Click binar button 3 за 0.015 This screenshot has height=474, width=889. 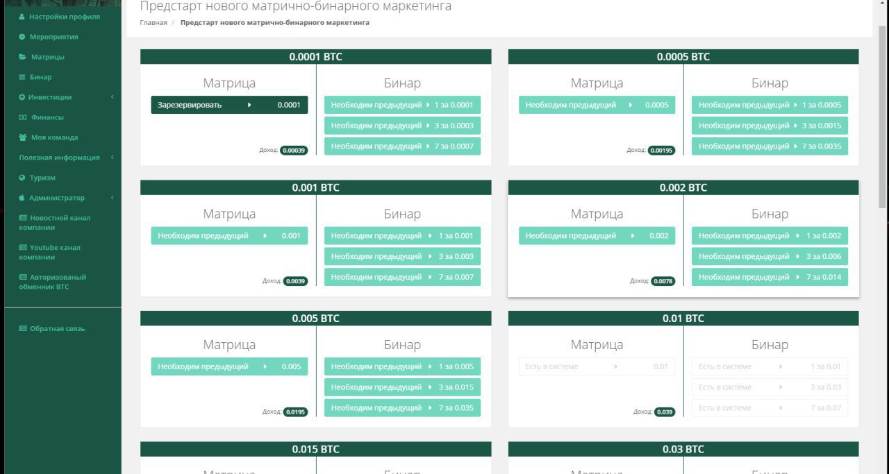click(x=402, y=387)
